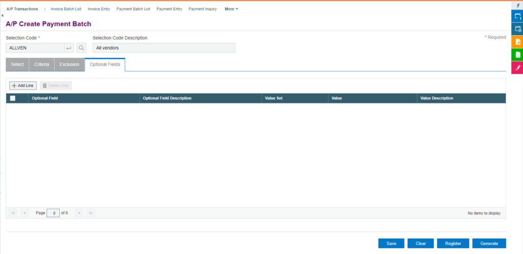Image resolution: width=523 pixels, height=254 pixels.
Task: Expand the More dropdown menu
Action: [231, 9]
